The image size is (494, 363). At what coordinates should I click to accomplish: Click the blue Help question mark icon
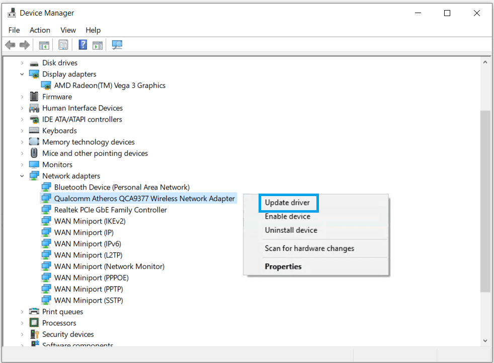coord(83,45)
